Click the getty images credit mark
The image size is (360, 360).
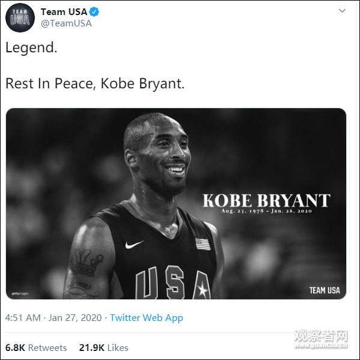20,294
